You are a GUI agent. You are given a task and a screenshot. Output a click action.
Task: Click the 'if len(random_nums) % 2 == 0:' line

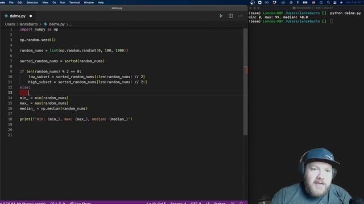coord(51,71)
